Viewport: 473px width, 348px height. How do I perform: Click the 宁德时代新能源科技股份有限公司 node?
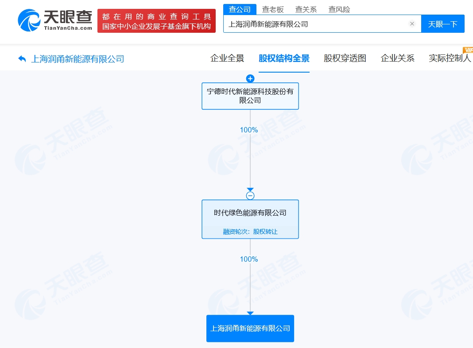point(250,96)
